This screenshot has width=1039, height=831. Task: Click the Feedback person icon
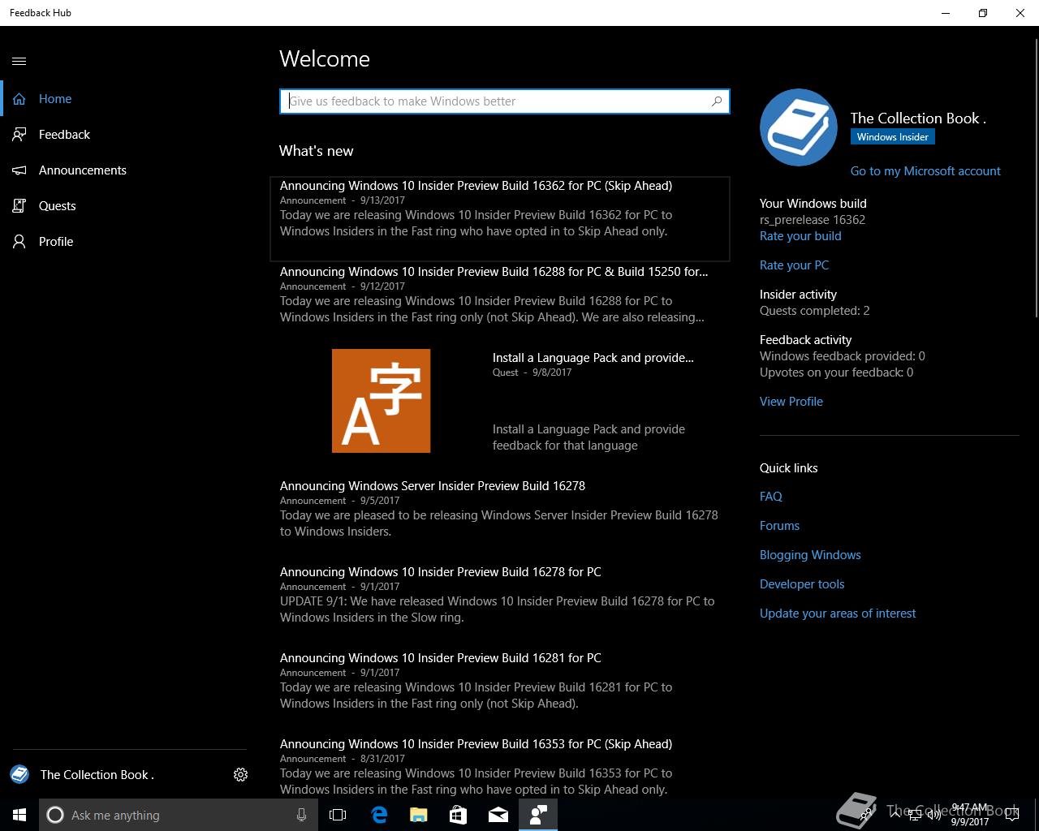pos(19,135)
